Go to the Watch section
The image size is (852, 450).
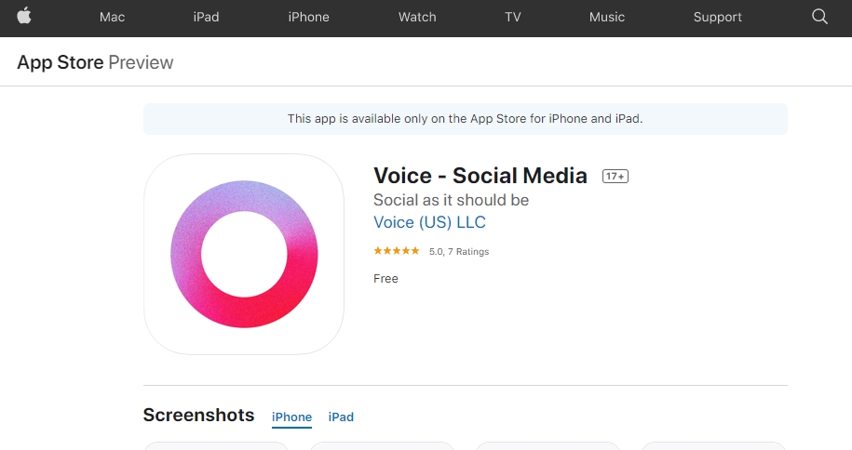coord(417,17)
